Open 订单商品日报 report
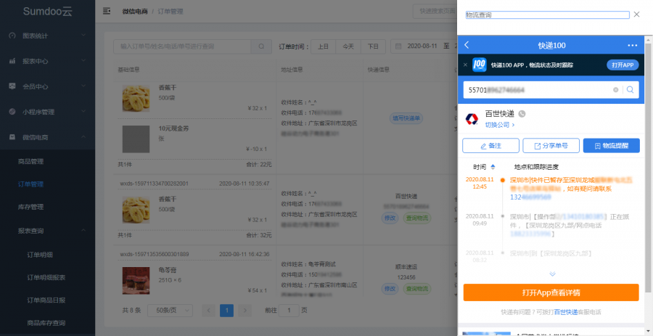Screen dimensions: 653x336 pyautogui.click(x=47, y=300)
